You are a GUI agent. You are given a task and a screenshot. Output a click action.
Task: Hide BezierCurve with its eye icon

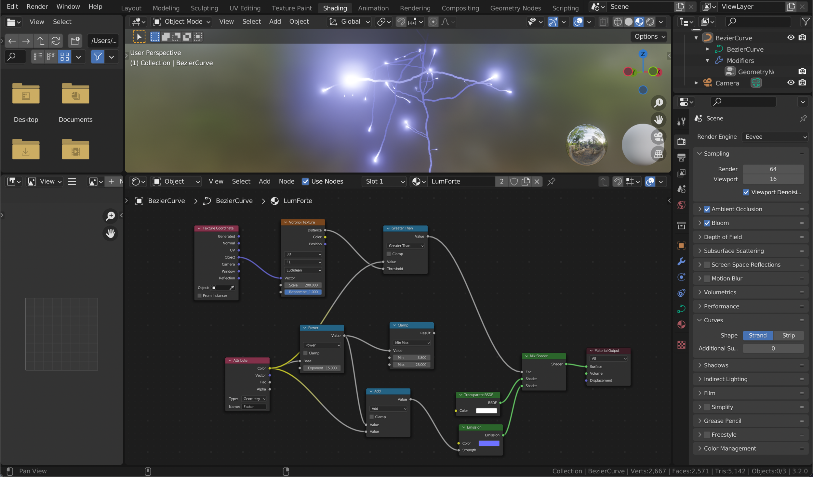791,38
